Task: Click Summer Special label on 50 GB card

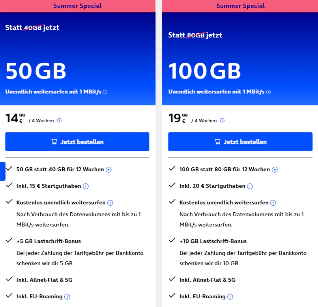Action: [x=77, y=6]
